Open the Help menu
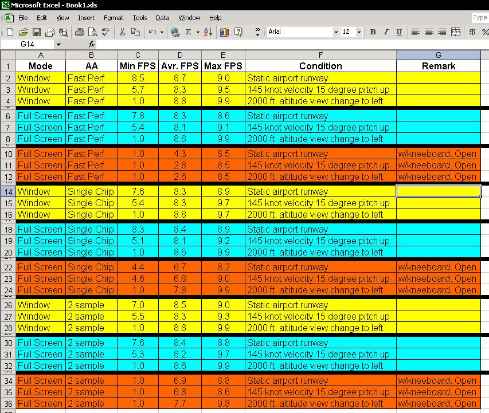489x413 pixels. click(215, 18)
